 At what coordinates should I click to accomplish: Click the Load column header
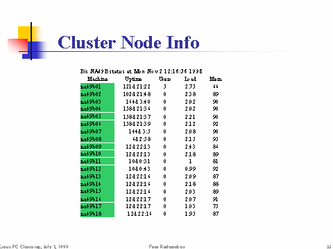tap(190, 79)
